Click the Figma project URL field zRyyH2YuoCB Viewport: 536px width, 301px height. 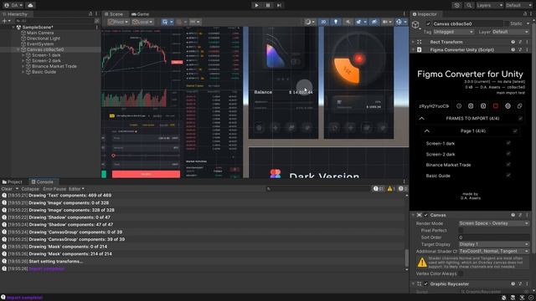tap(434, 106)
